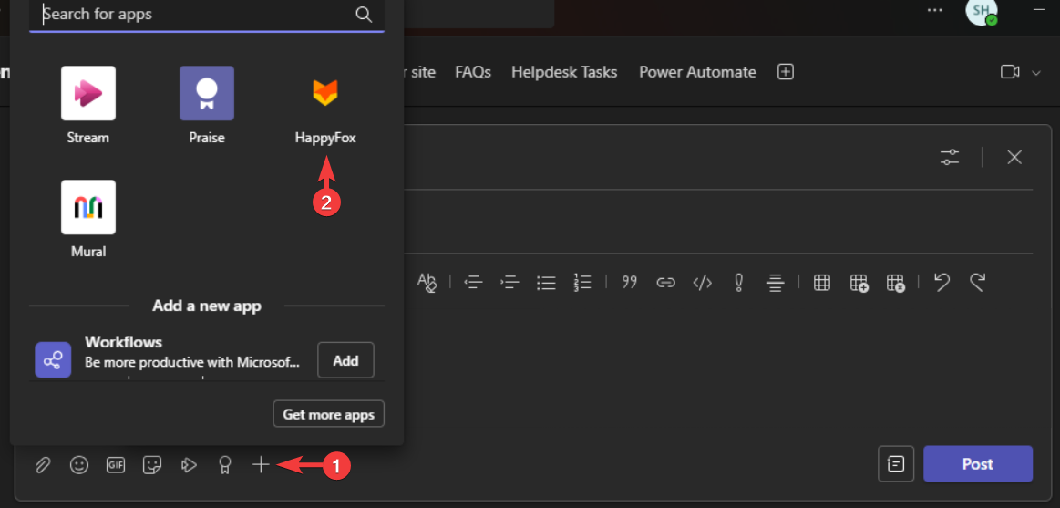Start a meeting with the video camera icon
Screen dimensions: 1060x508
tap(1010, 72)
